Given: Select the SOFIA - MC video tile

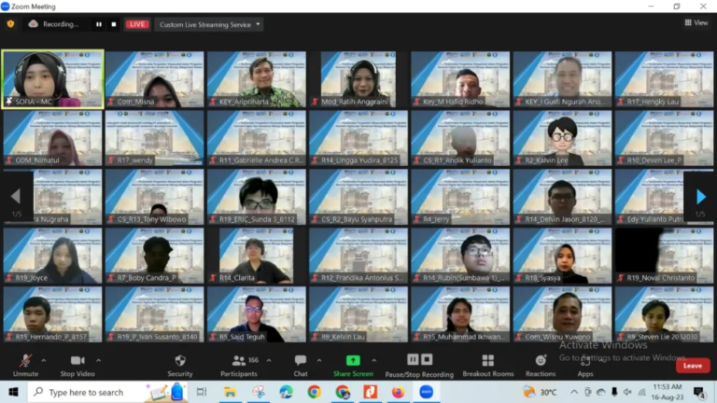Looking at the screenshot, I should click(x=52, y=79).
